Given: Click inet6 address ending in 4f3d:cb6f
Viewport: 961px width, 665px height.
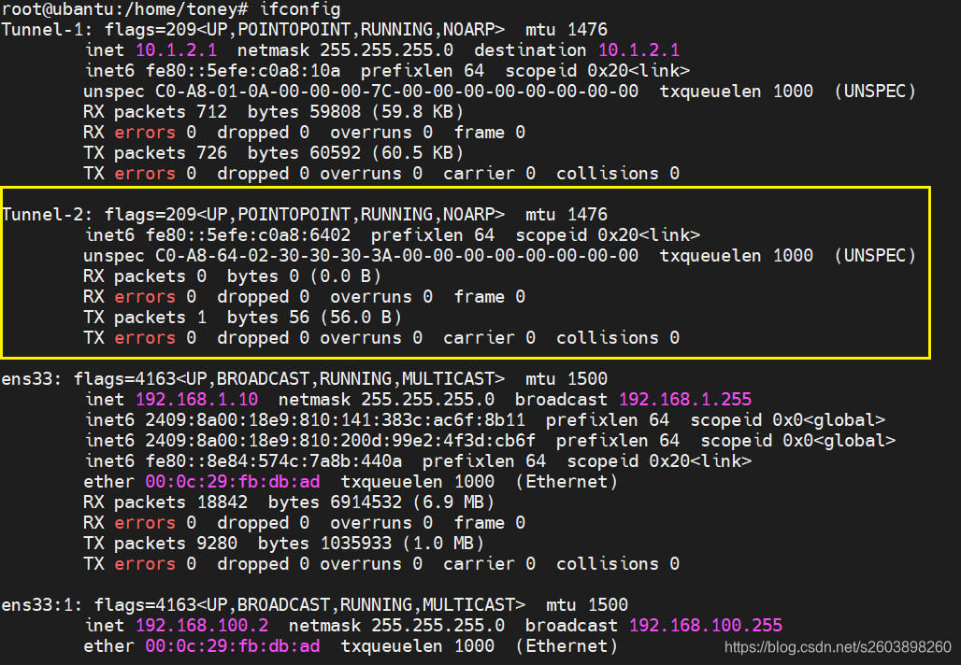Looking at the screenshot, I should [x=340, y=441].
